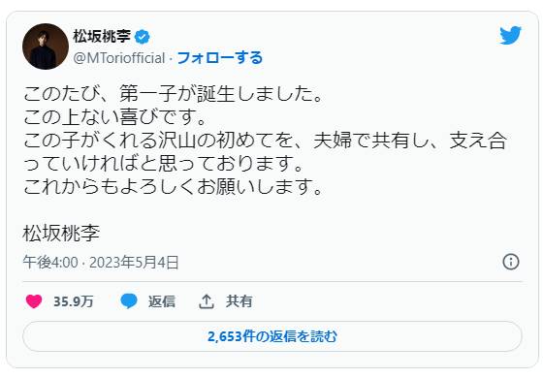The image size is (543, 378).
Task: Open the @MTorioffical handle link
Action: point(118,58)
